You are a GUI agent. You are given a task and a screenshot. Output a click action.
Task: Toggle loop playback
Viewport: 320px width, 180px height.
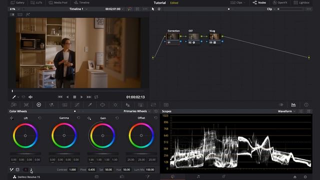click(96, 97)
